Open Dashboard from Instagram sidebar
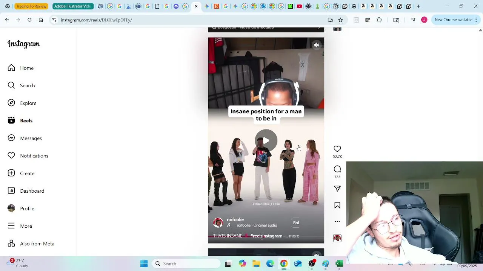The height and width of the screenshot is (271, 483). 26,191
